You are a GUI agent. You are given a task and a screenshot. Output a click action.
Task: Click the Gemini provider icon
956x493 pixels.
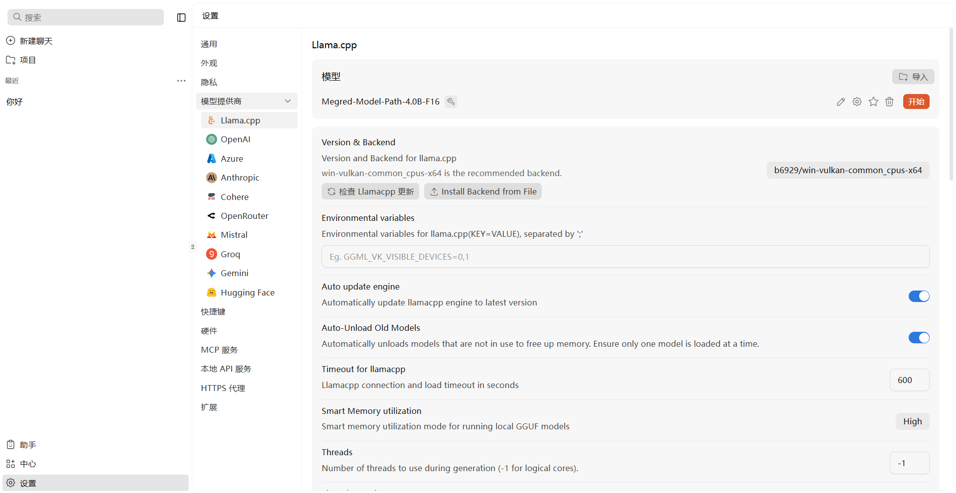212,273
